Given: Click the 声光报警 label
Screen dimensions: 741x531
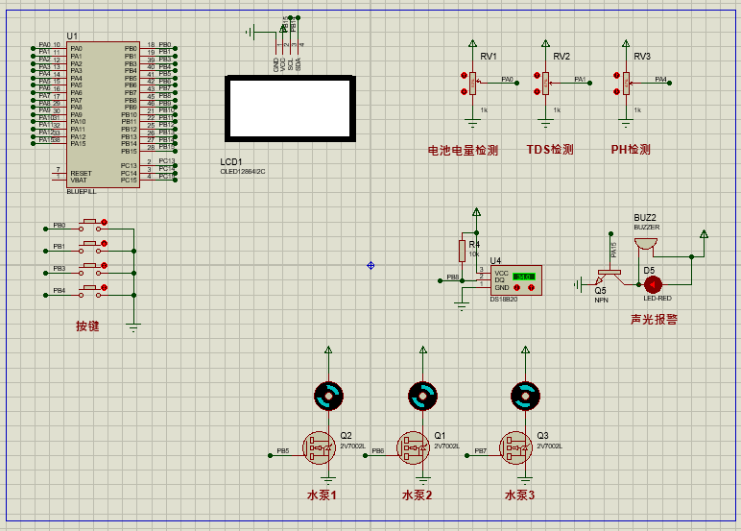Looking at the screenshot, I should point(654,319).
